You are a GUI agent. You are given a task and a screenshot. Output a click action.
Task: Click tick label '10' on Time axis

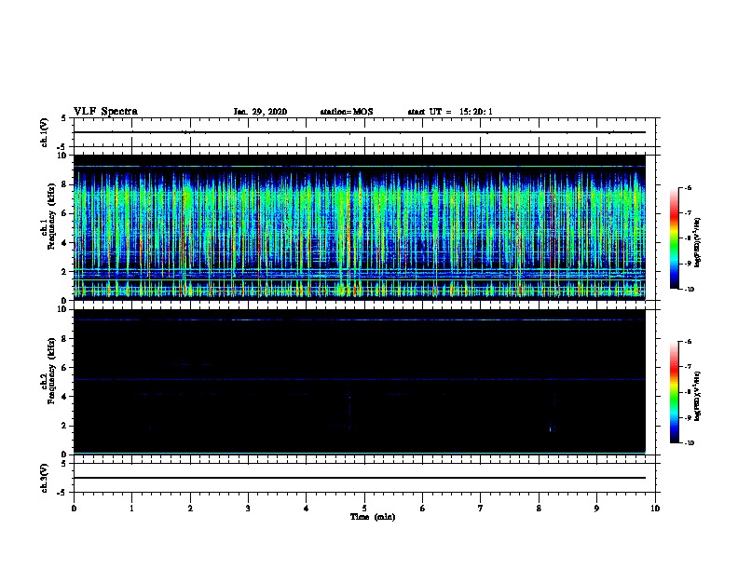(x=655, y=509)
